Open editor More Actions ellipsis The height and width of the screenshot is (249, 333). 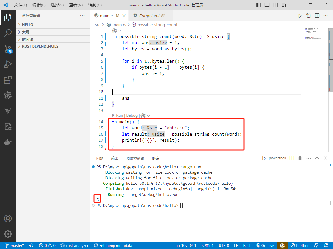pos(326,16)
